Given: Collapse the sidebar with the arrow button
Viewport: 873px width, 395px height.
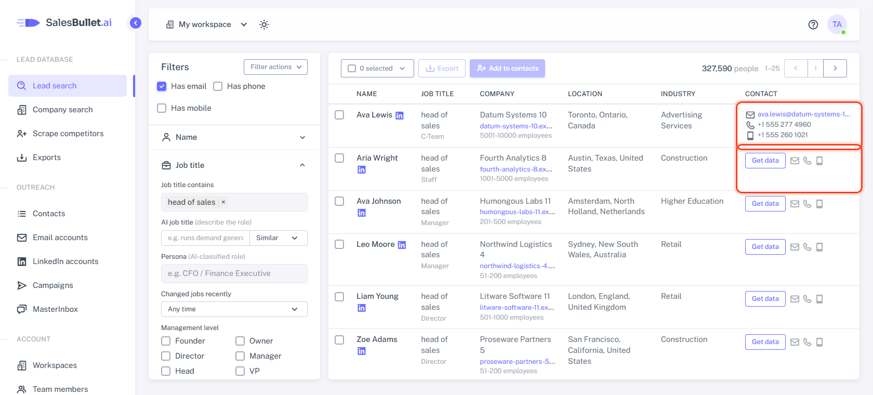Looking at the screenshot, I should point(136,23).
